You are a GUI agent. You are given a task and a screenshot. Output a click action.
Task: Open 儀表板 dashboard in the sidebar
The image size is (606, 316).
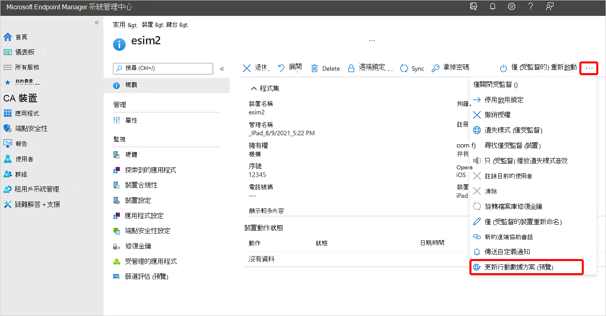click(x=19, y=52)
